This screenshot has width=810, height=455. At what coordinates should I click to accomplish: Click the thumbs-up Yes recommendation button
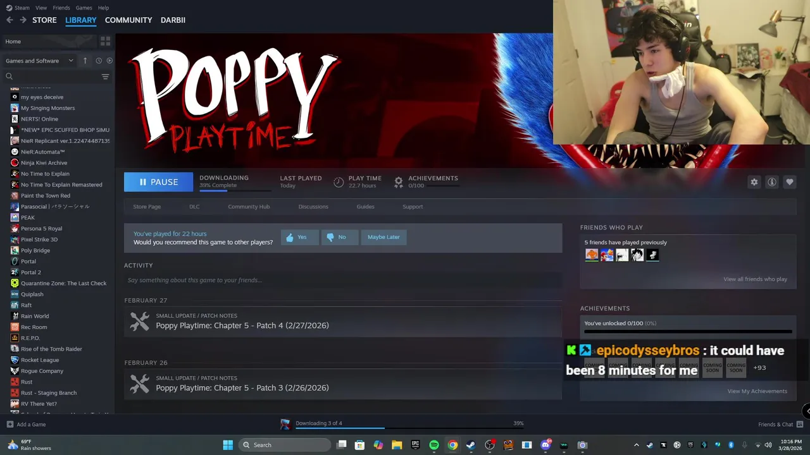click(299, 237)
